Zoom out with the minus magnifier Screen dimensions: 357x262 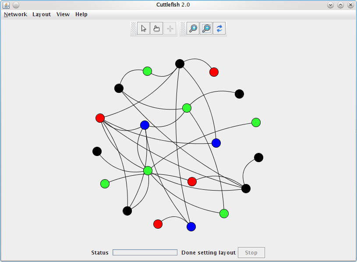click(x=206, y=28)
